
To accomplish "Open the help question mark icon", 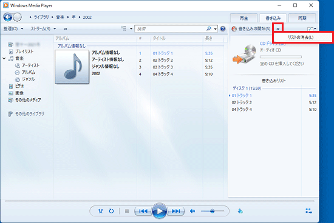I will pos(223,28).
